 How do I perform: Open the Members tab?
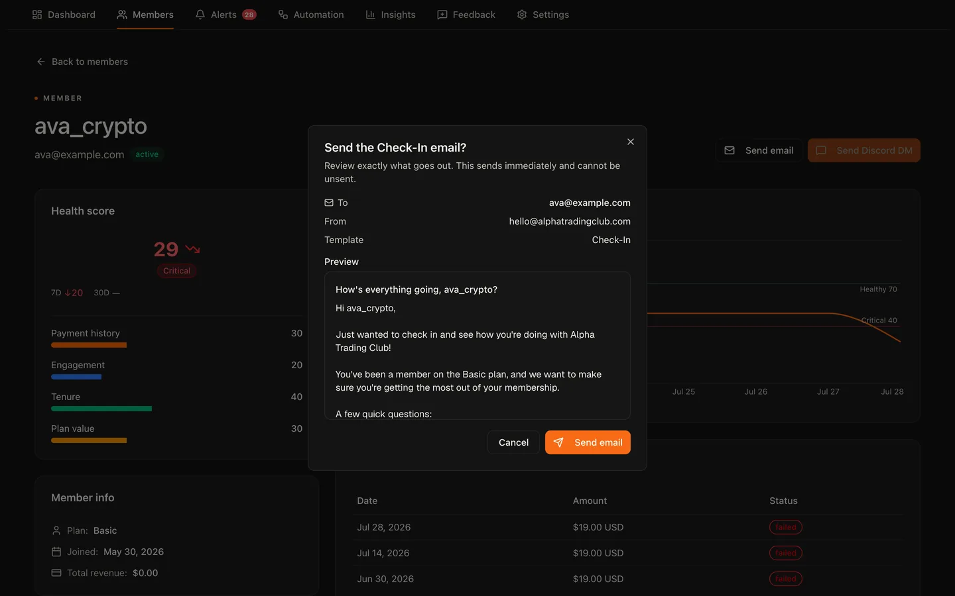[x=145, y=15]
